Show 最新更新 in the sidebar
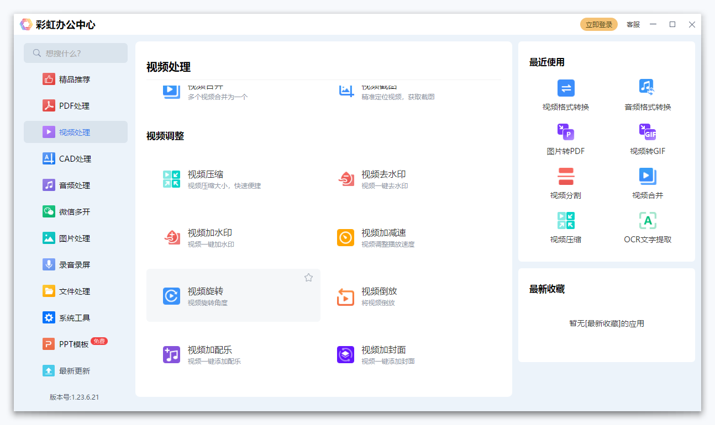This screenshot has height=425, width=715. click(x=76, y=370)
